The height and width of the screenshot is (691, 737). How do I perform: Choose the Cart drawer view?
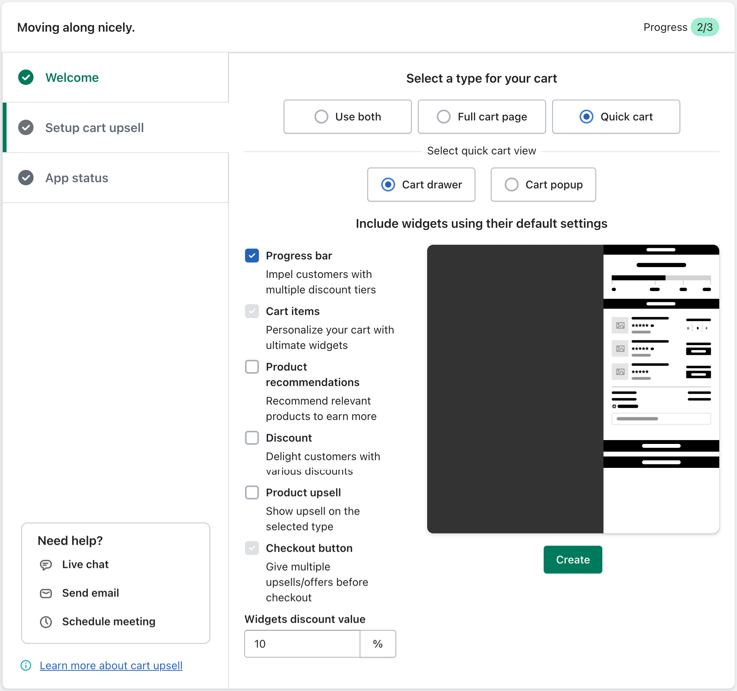point(421,185)
